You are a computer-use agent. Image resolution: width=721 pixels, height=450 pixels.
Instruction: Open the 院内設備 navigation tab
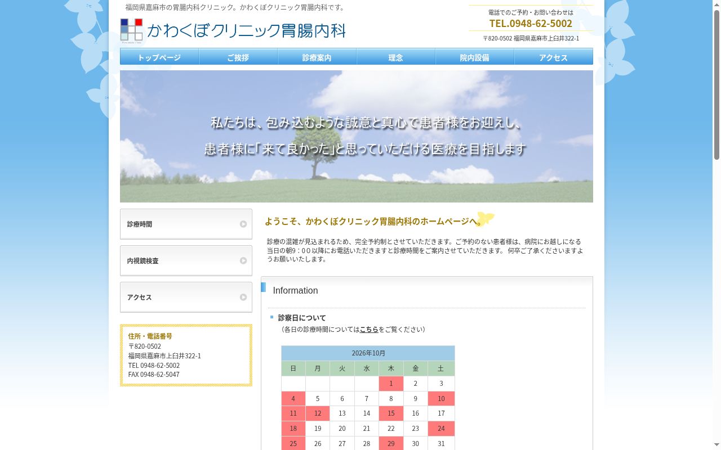[x=475, y=57]
